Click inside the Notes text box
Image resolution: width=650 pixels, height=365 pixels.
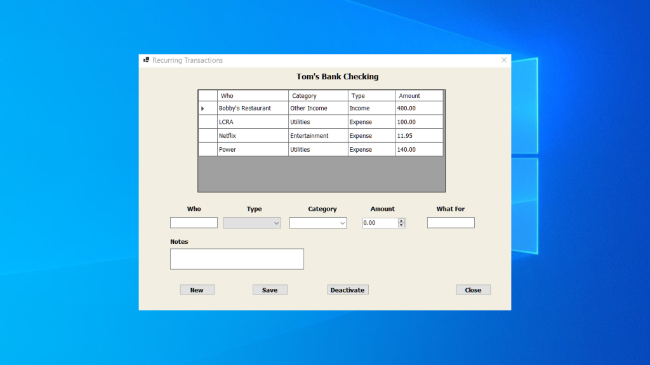[237, 259]
